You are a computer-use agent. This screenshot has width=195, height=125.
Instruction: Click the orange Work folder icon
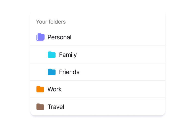click(x=40, y=89)
